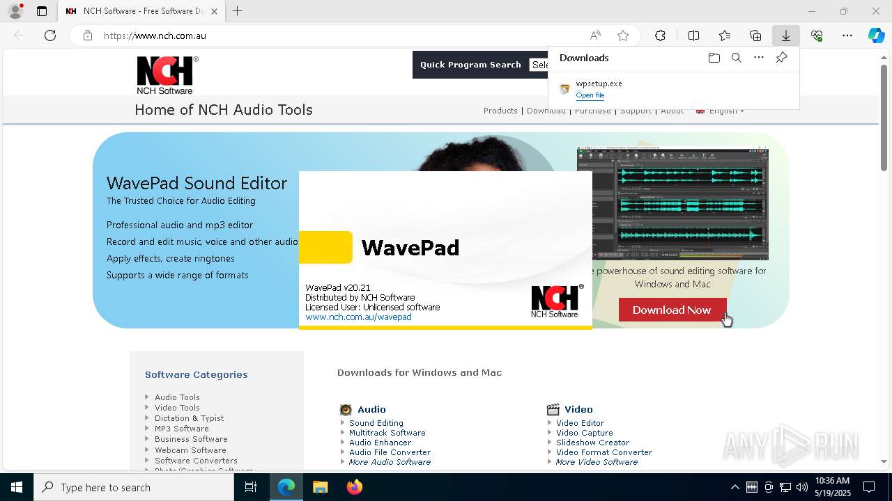Screen dimensions: 892x501
Task: Open the Audio File Converter link
Action: click(x=390, y=452)
